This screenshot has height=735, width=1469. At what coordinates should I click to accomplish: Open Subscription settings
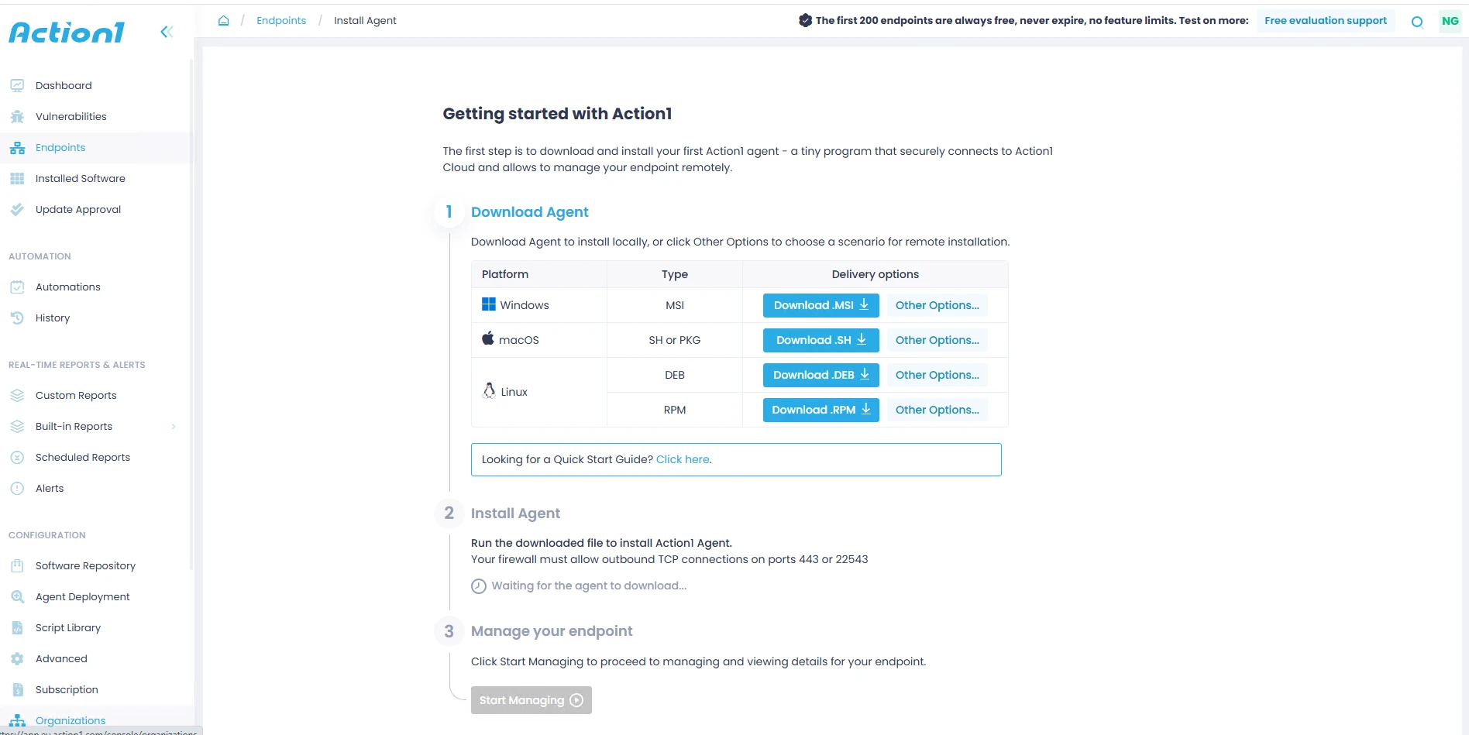(67, 690)
